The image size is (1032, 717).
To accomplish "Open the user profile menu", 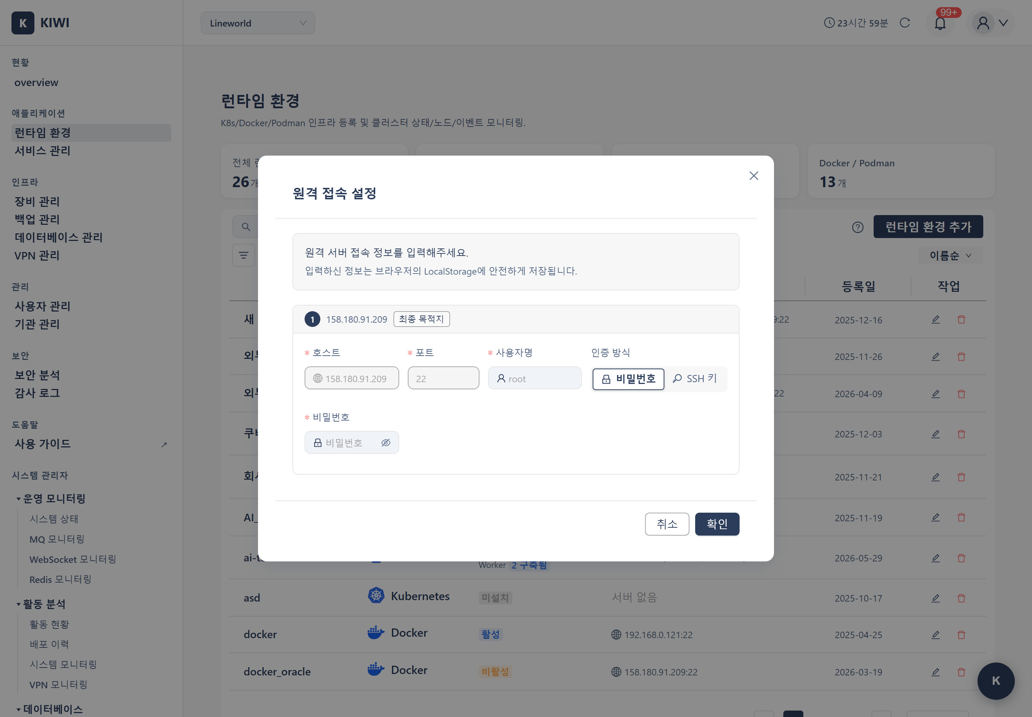I will pos(991,23).
